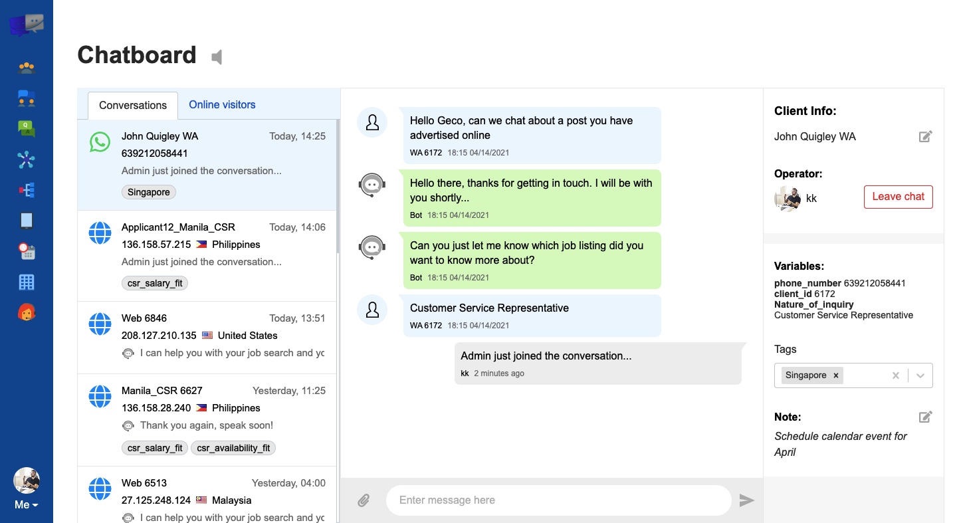Switch to the Online visitors tab
This screenshot has height=523, width=955.
[x=222, y=104]
